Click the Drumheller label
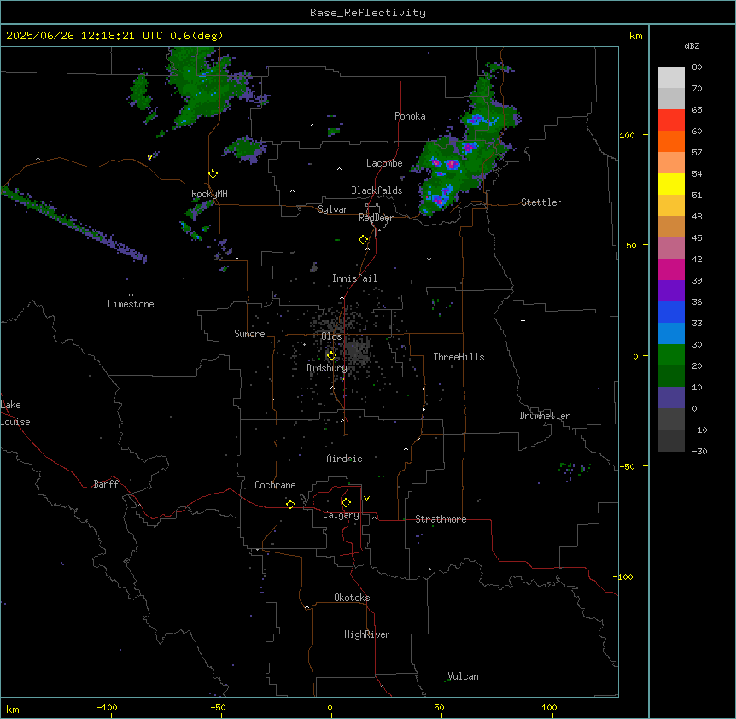The width and height of the screenshot is (736, 719). (x=545, y=416)
